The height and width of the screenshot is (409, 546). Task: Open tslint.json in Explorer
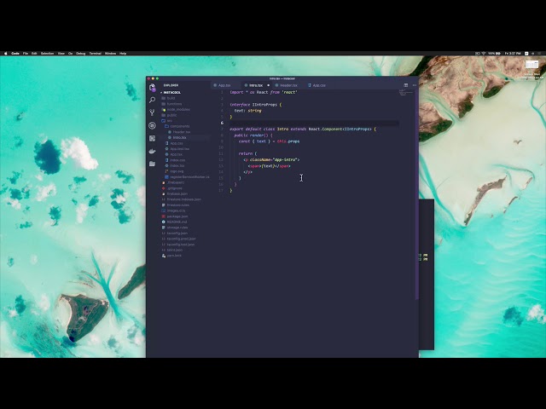tap(174, 250)
